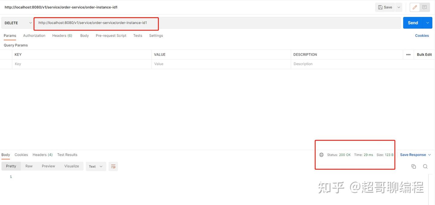
Task: Send the request
Action: pyautogui.click(x=413, y=23)
